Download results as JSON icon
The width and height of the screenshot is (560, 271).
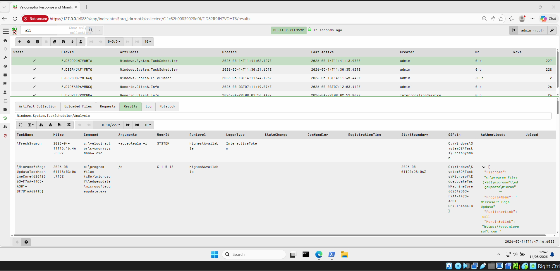coord(50,125)
